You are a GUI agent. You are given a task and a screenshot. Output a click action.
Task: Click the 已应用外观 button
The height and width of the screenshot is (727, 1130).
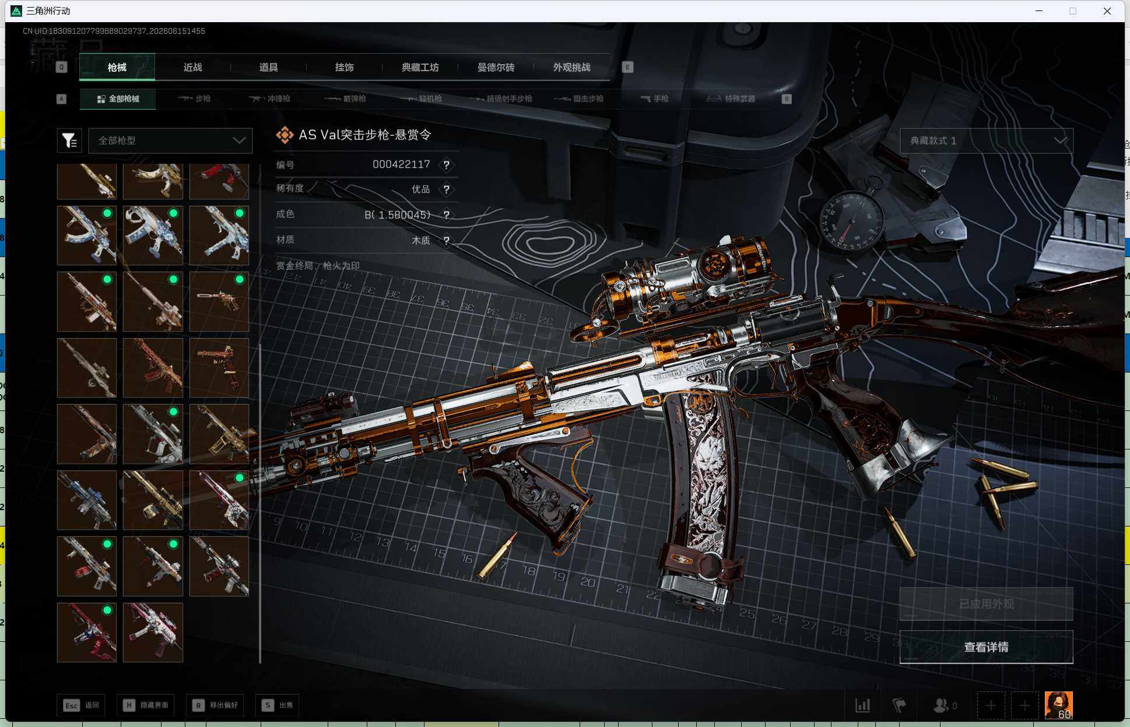987,604
